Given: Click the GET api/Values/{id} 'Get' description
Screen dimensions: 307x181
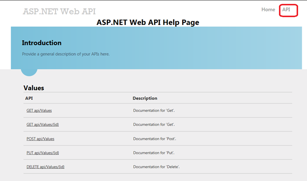Looking at the screenshot, I should (x=154, y=124).
